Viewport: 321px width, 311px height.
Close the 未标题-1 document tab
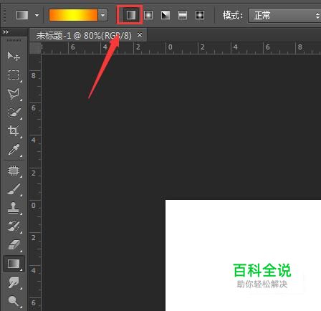140,35
